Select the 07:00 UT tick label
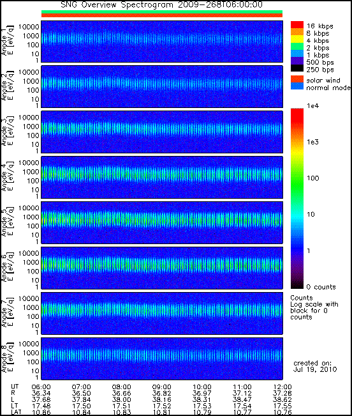 (81, 387)
